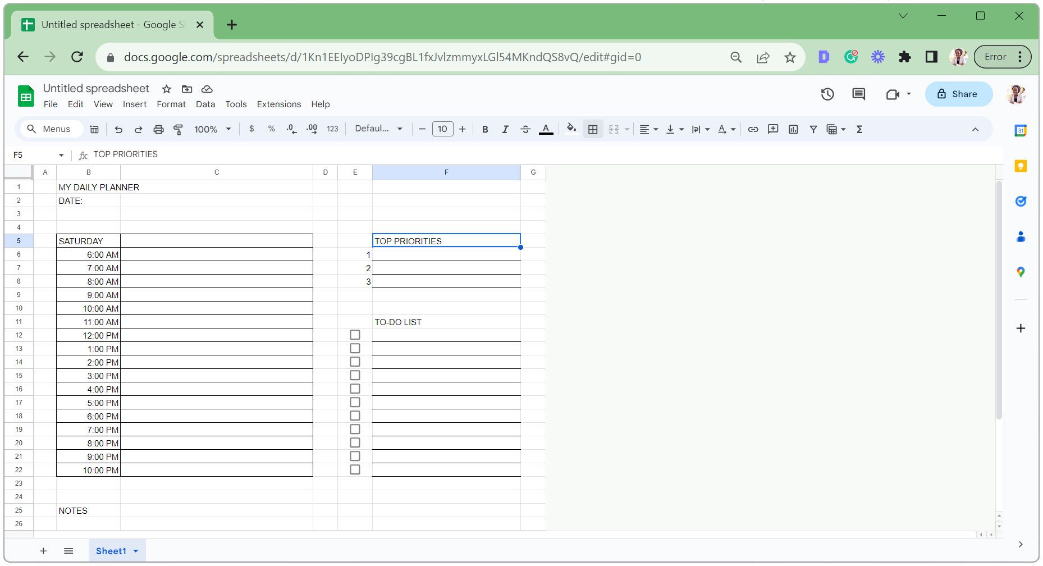The image size is (1043, 566).
Task: Expand the 100% zoom dropdown
Action: pyautogui.click(x=213, y=129)
